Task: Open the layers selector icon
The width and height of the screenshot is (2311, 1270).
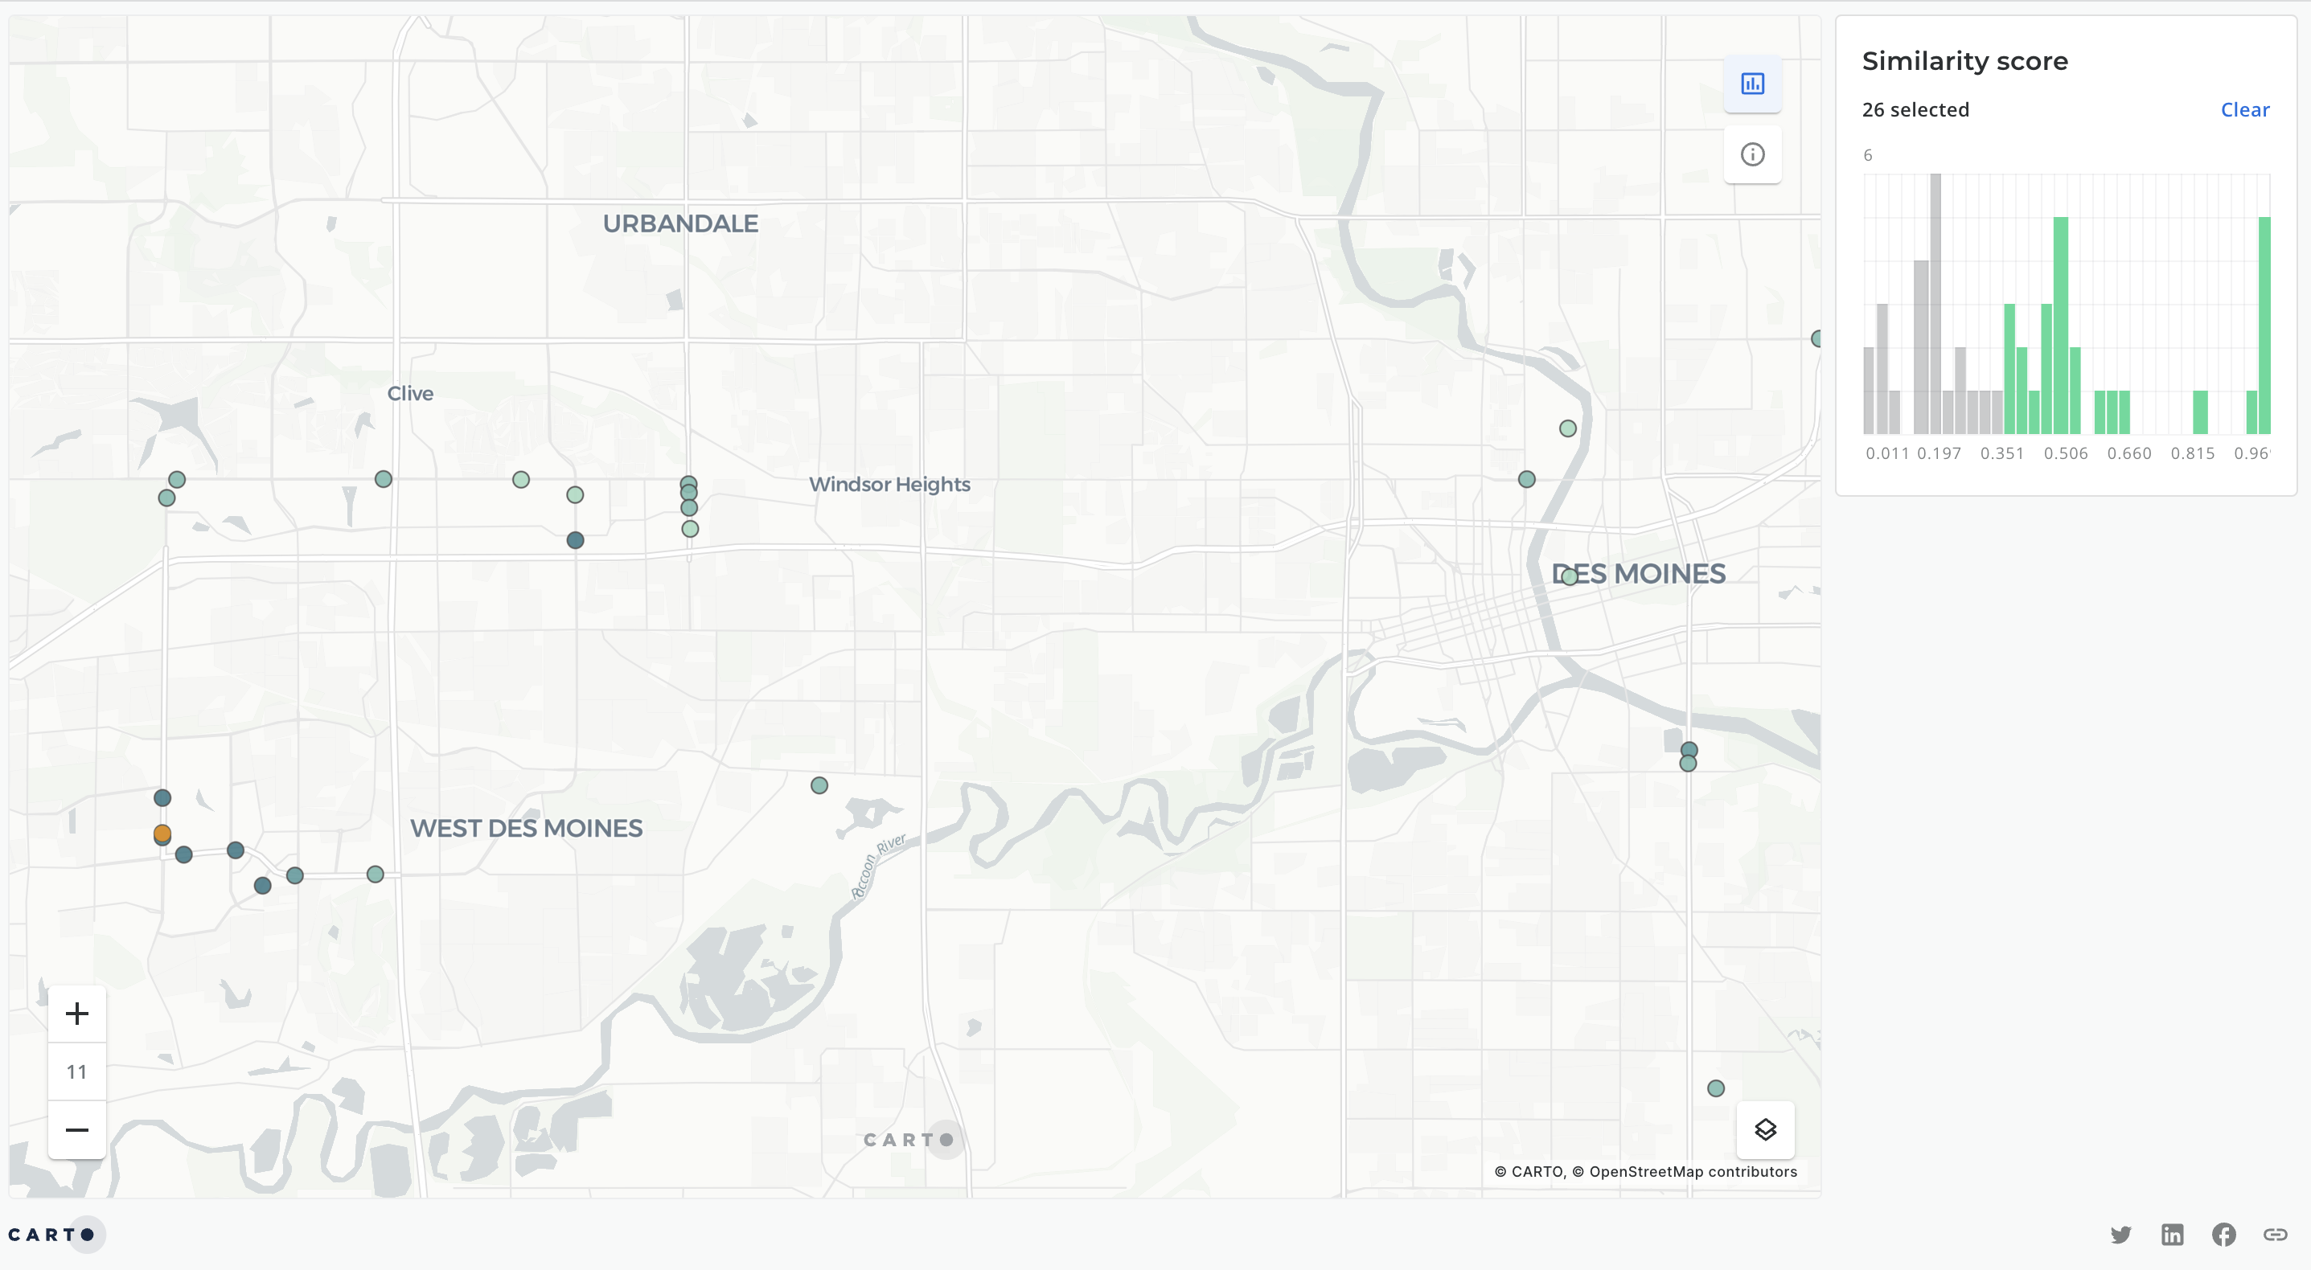Action: 1765,1129
